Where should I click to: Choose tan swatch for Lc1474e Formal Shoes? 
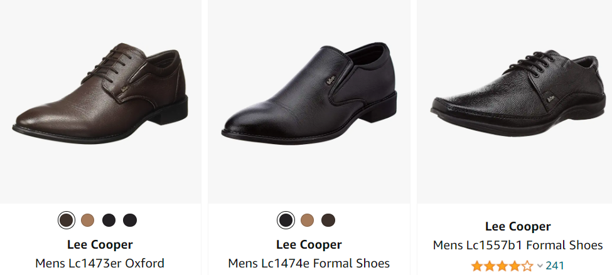[x=307, y=221]
